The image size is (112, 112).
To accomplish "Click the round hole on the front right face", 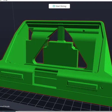I will tap(101, 88).
